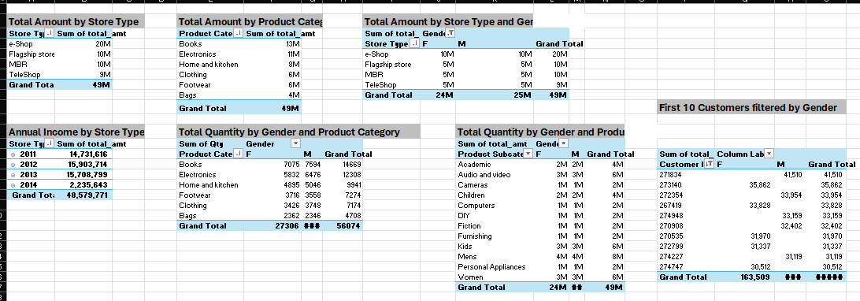Viewport: 860px width, 301px height.
Task: Select the TeleShop row's 9M in the first table
Action: pos(83,75)
